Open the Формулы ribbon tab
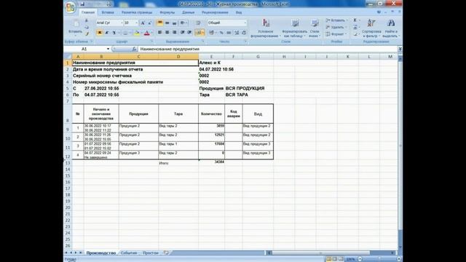The height and width of the screenshot is (262, 466). coord(167,12)
